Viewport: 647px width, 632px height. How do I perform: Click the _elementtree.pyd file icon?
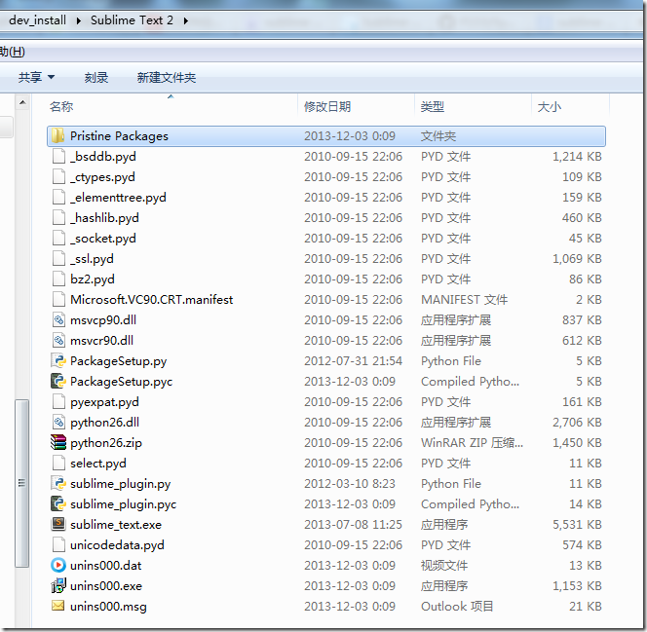(58, 197)
